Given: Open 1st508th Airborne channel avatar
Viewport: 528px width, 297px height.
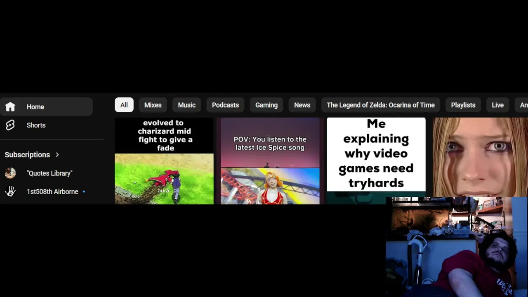Looking at the screenshot, I should tap(10, 191).
